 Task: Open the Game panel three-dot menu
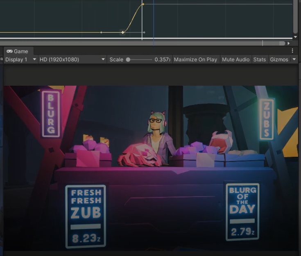click(292, 51)
